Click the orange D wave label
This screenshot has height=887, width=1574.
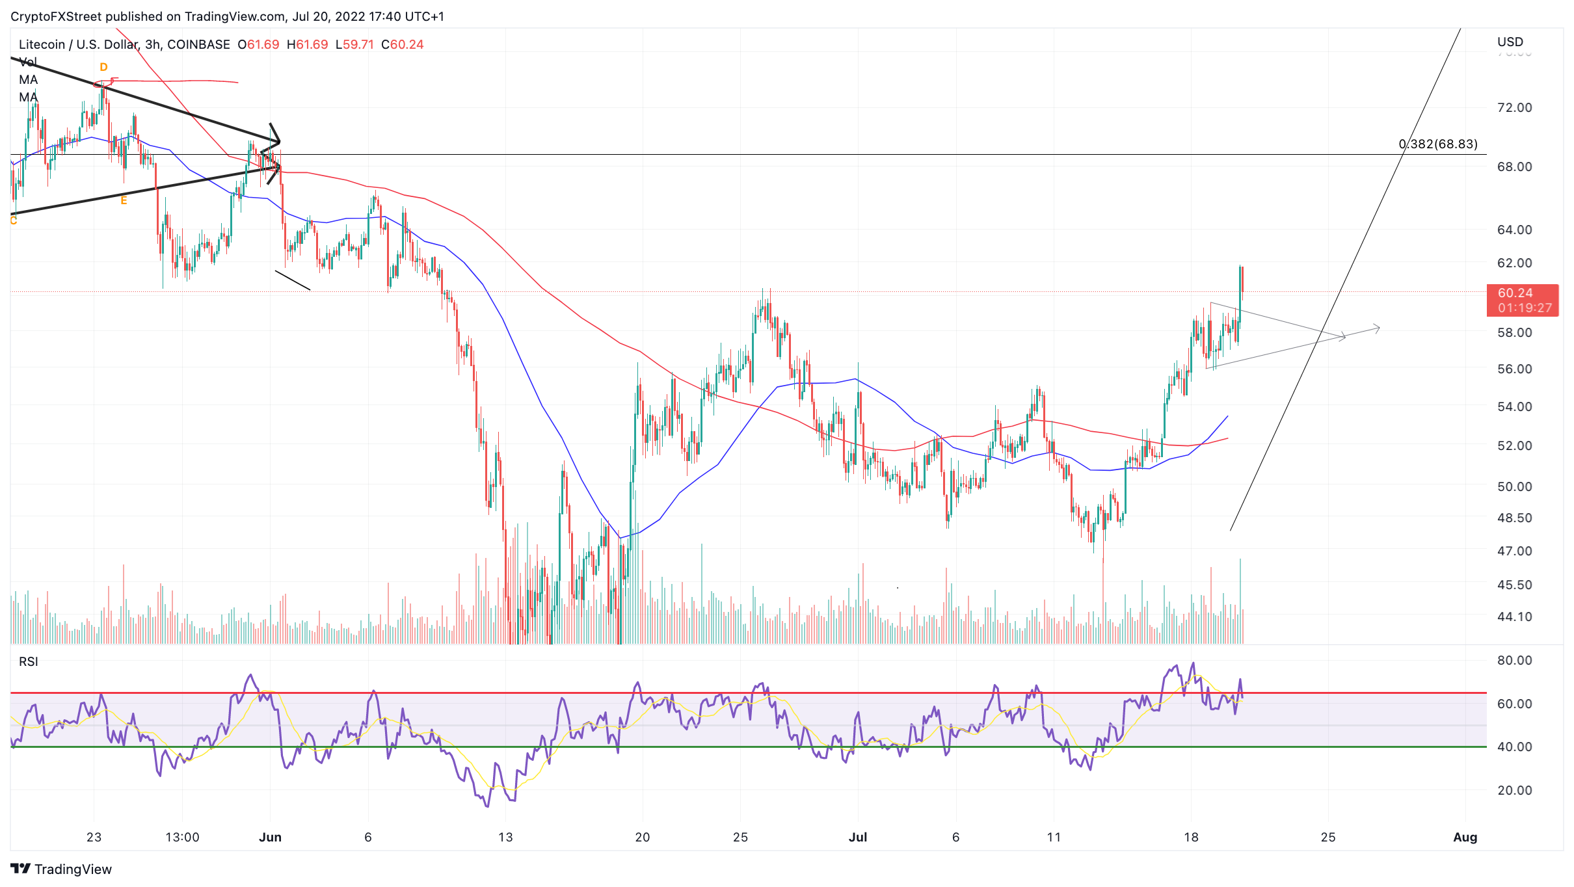(103, 67)
